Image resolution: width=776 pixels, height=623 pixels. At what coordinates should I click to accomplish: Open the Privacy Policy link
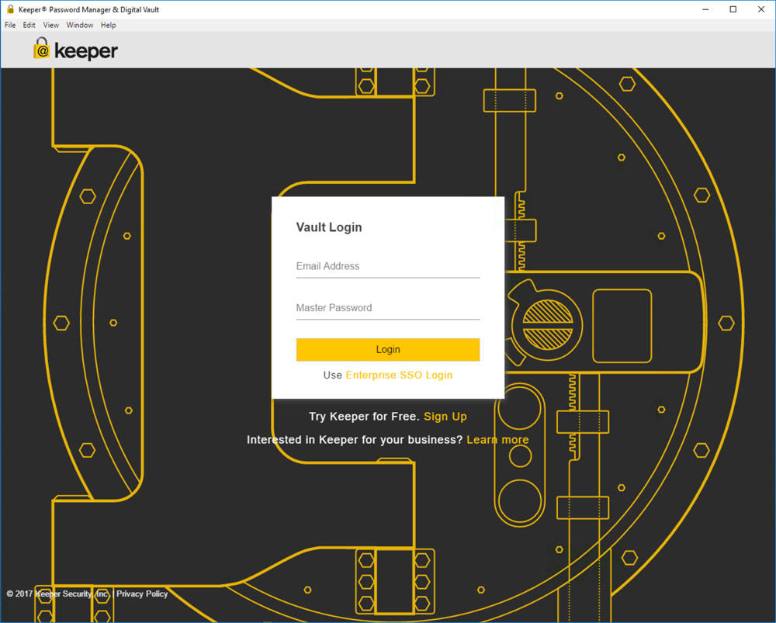click(x=142, y=594)
